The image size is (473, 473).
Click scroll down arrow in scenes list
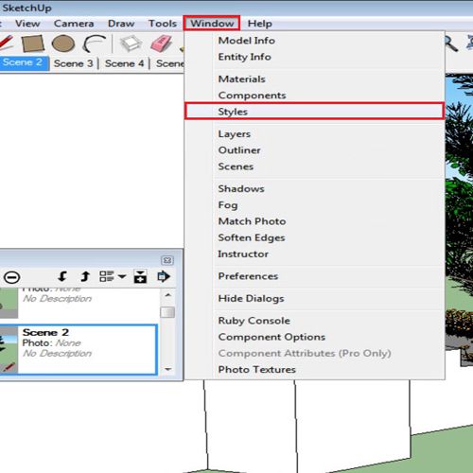[x=168, y=369]
